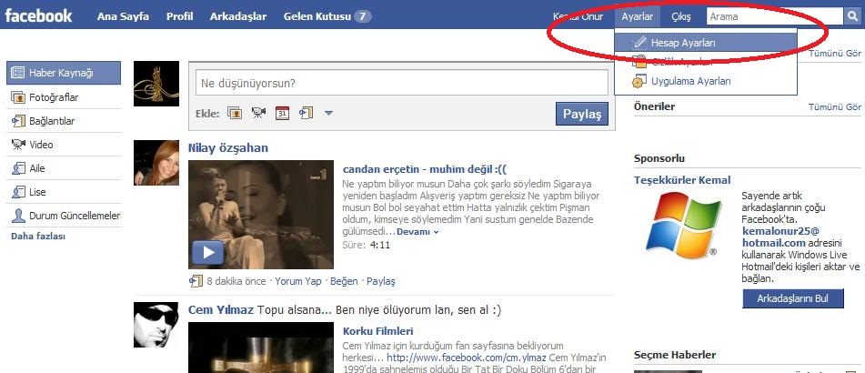This screenshot has width=865, height=373.
Task: Open the Korku Filmleri video thumbnail
Action: click(261, 348)
